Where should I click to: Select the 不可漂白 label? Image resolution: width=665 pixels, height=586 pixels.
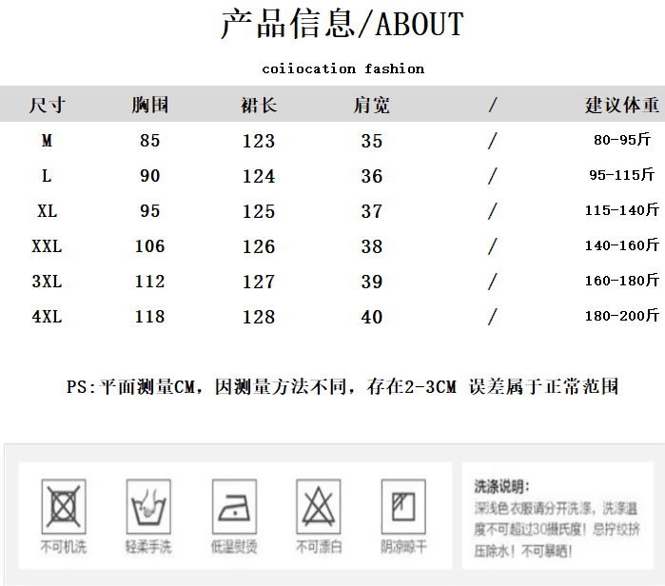tap(319, 547)
